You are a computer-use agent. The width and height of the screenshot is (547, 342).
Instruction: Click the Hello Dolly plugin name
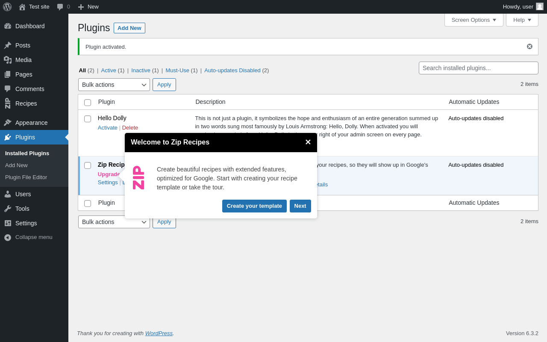click(112, 118)
